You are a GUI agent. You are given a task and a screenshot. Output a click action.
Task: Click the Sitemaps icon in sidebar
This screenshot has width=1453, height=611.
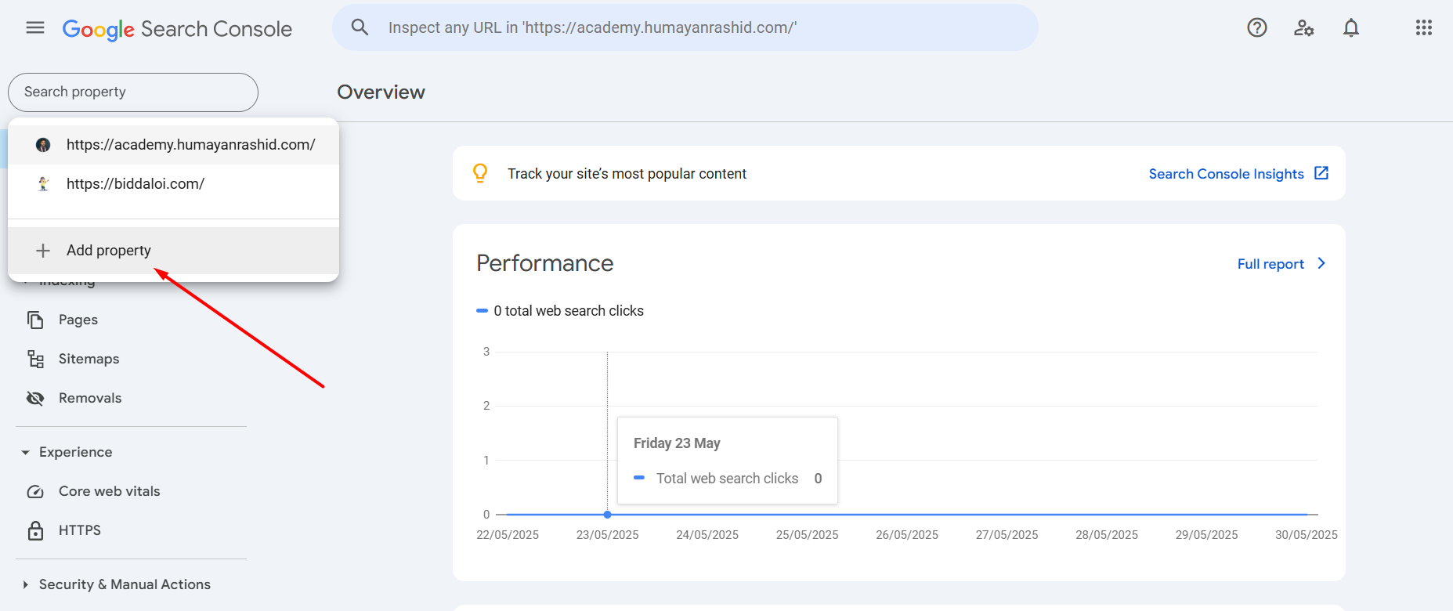click(x=36, y=359)
